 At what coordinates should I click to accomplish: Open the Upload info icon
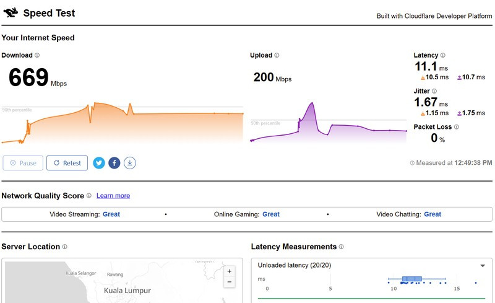click(x=277, y=56)
